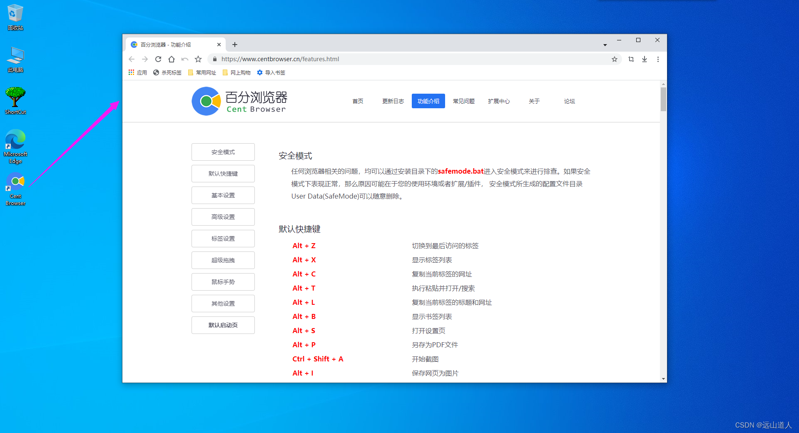Click the 默认快捷键 section heading
The image size is (799, 433).
(x=299, y=229)
